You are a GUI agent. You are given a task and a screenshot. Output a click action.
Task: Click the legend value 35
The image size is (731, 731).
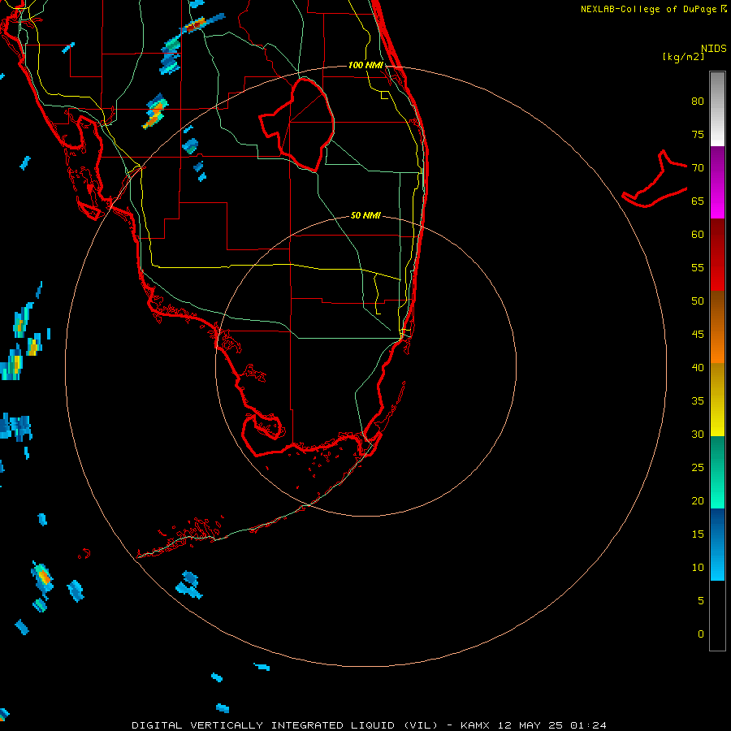[698, 401]
